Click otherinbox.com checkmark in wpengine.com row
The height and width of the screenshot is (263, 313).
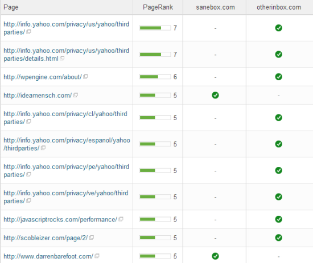click(278, 77)
